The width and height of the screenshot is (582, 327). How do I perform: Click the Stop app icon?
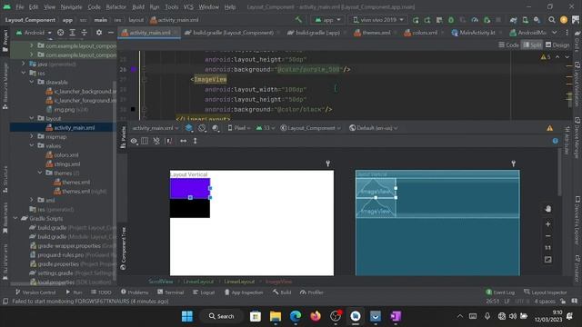pos(498,20)
